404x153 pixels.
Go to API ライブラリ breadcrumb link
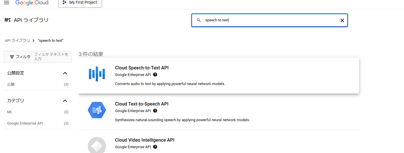coord(17,41)
